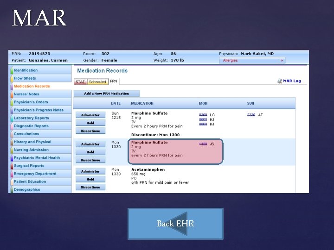Open Diagnostic Reports section
The image size is (334, 250).
pos(40,126)
